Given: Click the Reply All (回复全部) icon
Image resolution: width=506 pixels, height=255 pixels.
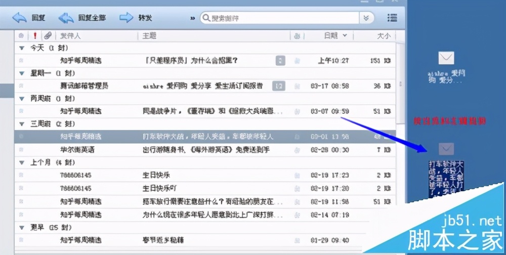Looking at the screenshot, I should tap(66, 17).
